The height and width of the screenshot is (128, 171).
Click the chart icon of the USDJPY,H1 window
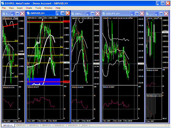103,13
